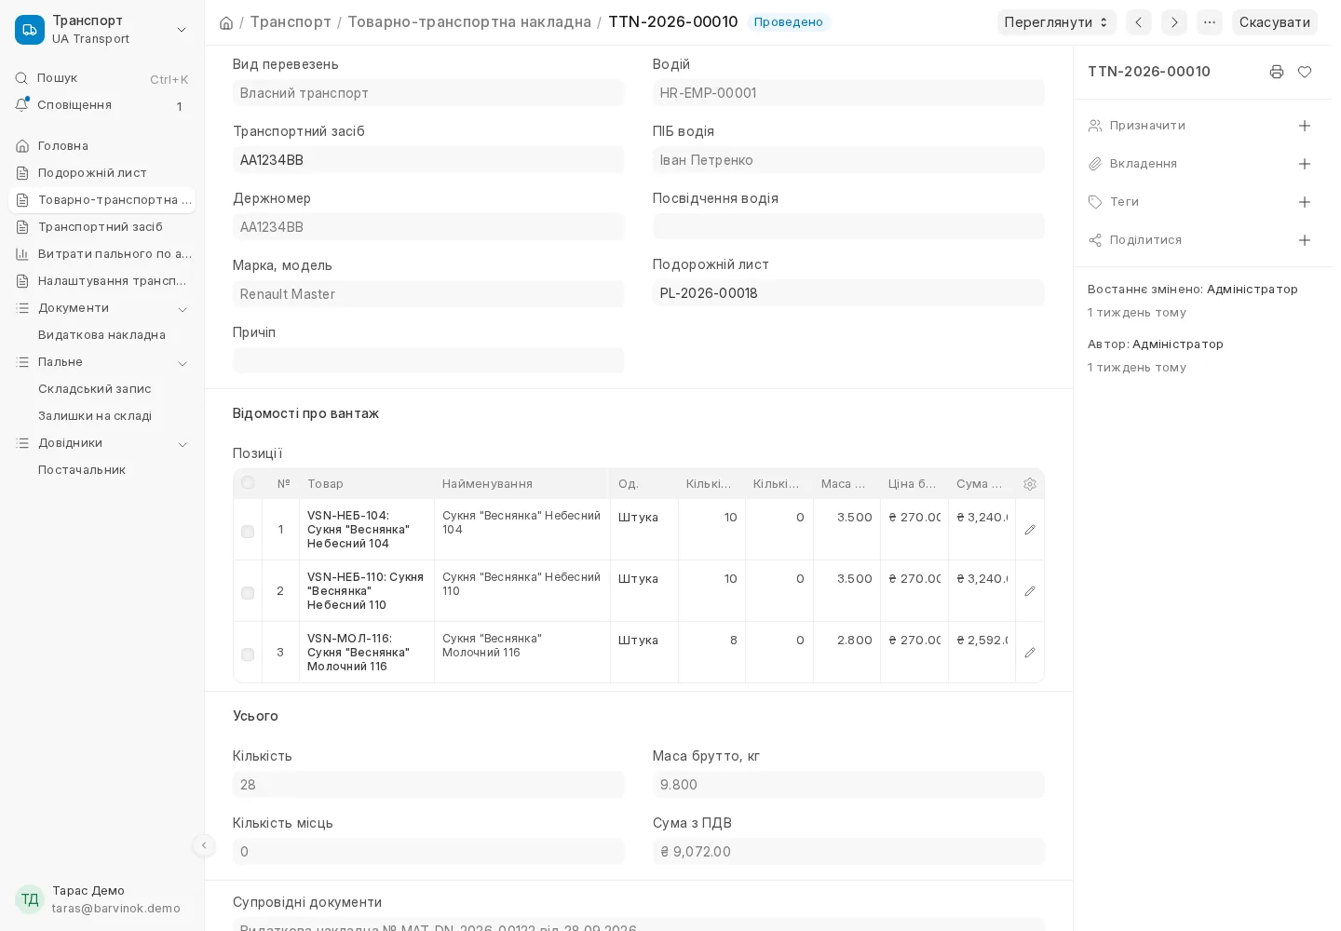
Task: Open Подорожній лист in the sidebar
Action: pos(102,173)
